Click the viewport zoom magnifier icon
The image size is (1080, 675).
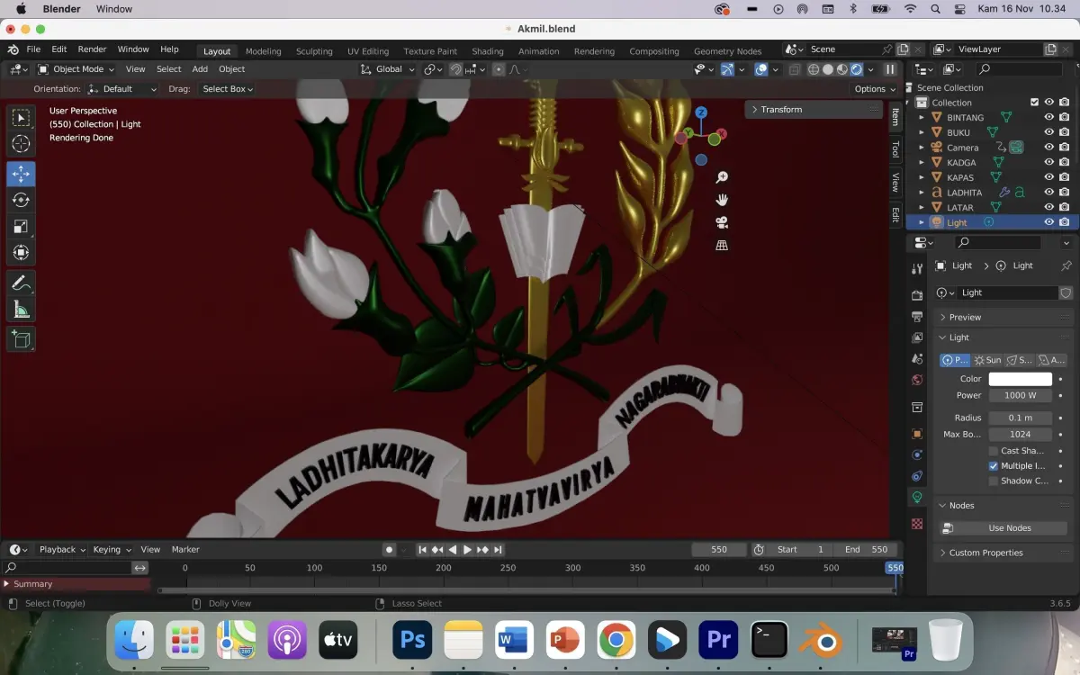722,177
